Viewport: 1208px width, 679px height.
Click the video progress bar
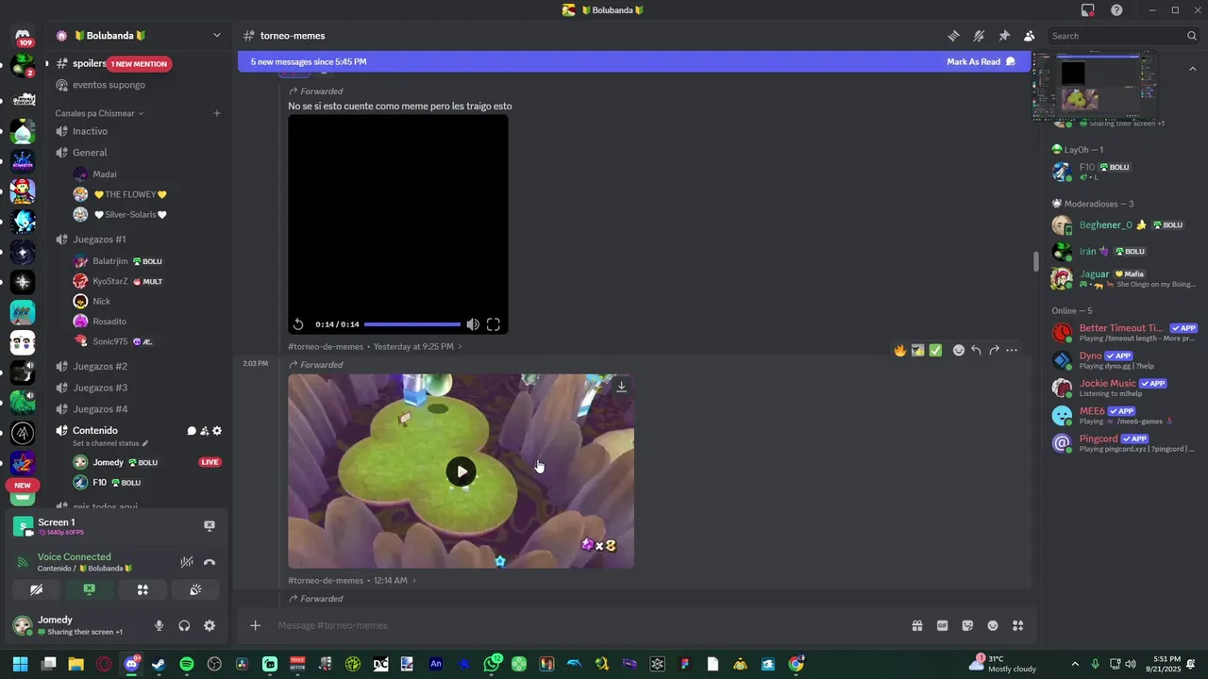(412, 324)
